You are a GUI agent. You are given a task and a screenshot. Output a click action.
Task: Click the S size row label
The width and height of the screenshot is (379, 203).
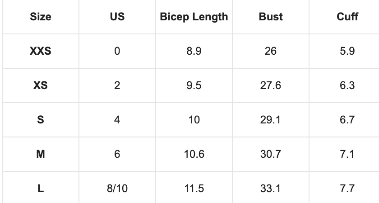click(x=41, y=120)
